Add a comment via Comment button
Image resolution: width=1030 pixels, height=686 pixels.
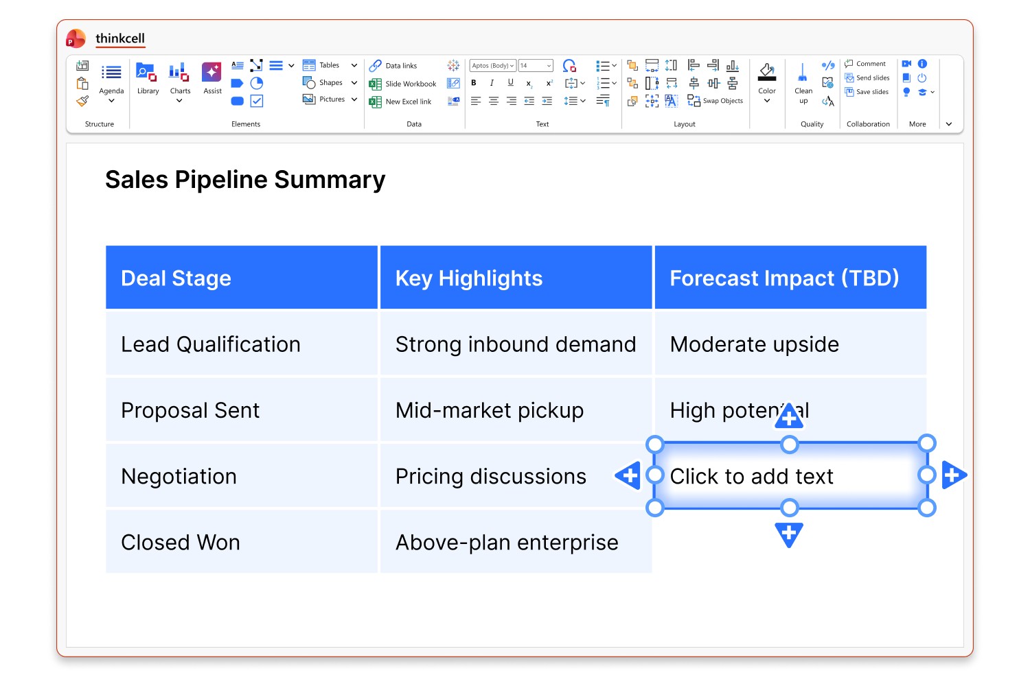[865, 64]
